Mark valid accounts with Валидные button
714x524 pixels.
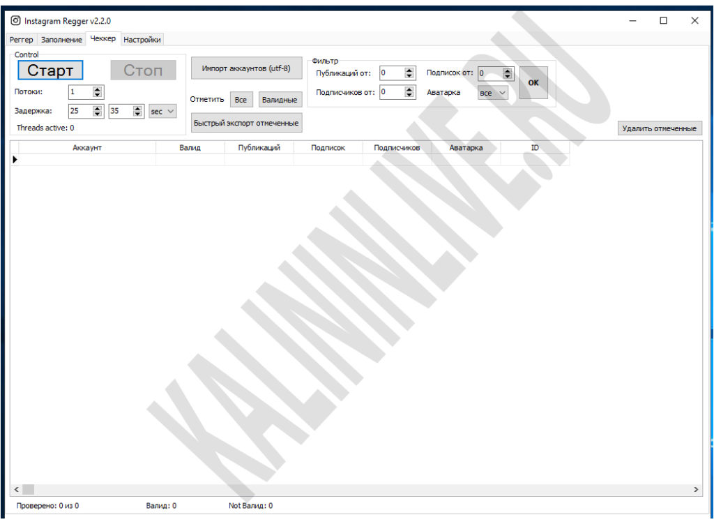coord(280,100)
